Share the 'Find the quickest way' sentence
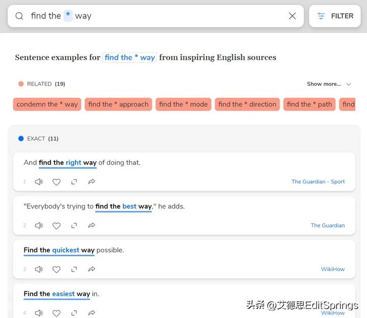367x318 pixels. (92, 269)
